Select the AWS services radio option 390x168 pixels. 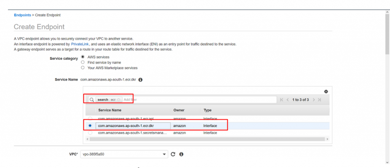coord(83,57)
